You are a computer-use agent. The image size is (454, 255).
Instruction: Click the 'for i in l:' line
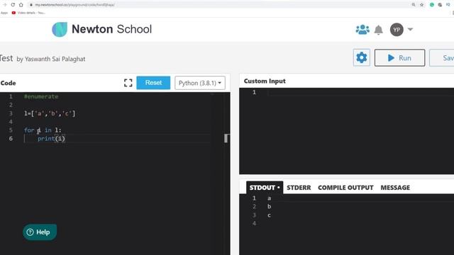43,130
